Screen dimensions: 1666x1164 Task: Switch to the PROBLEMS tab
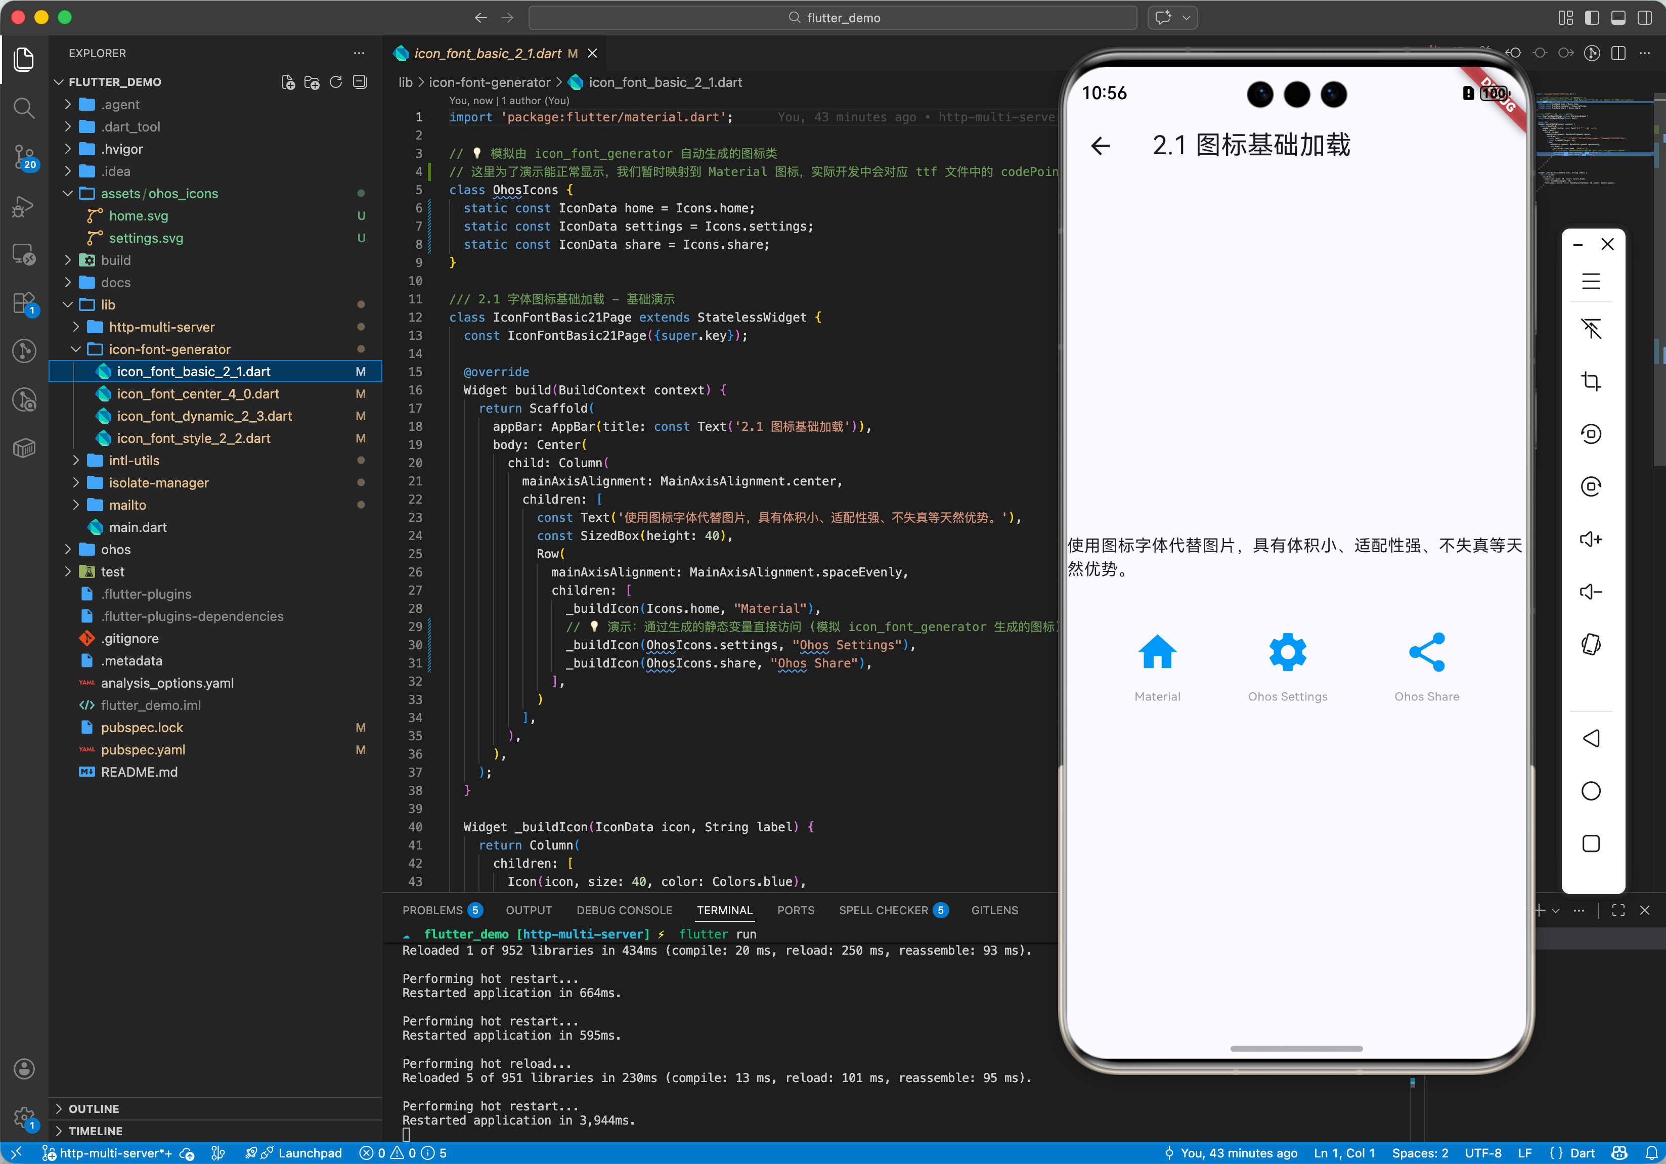tap(432, 910)
